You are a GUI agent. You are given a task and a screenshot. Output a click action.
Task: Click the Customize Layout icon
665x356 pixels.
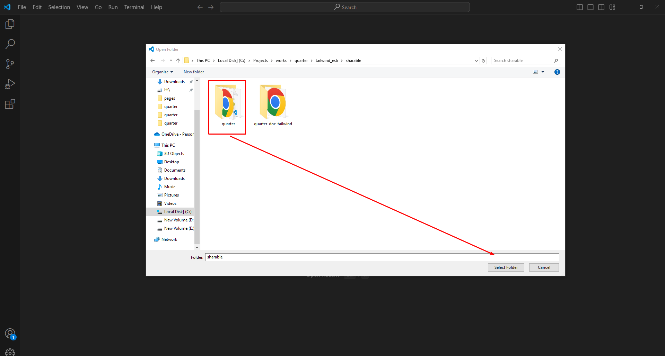[612, 7]
